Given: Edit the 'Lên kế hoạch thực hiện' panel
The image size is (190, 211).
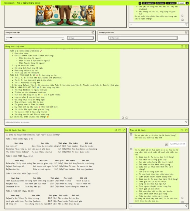Looking at the screenshot, I should (124, 130).
